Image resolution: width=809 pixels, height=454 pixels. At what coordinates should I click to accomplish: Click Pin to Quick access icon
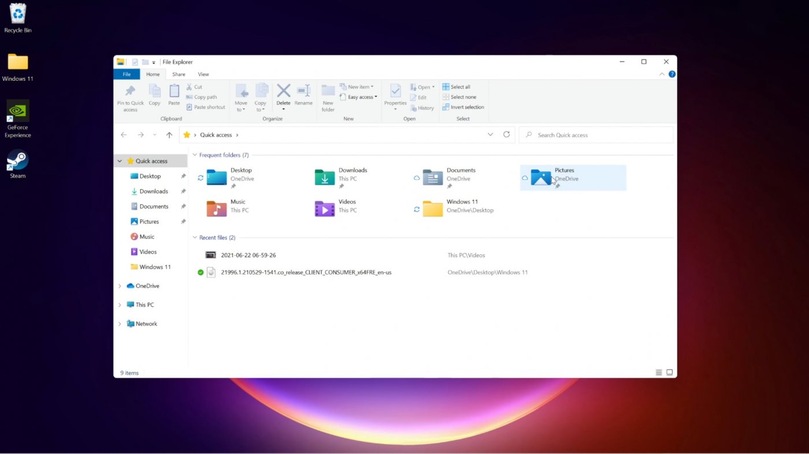[x=130, y=91]
